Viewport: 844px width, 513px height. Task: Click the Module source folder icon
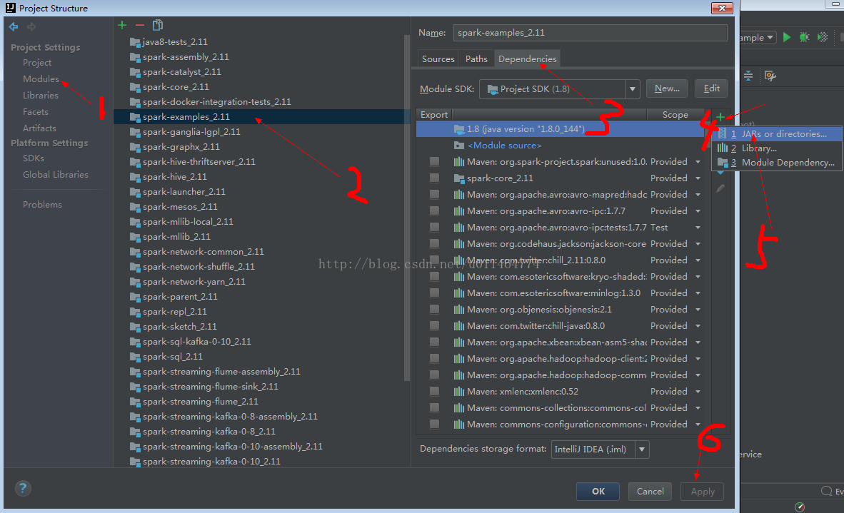point(458,145)
